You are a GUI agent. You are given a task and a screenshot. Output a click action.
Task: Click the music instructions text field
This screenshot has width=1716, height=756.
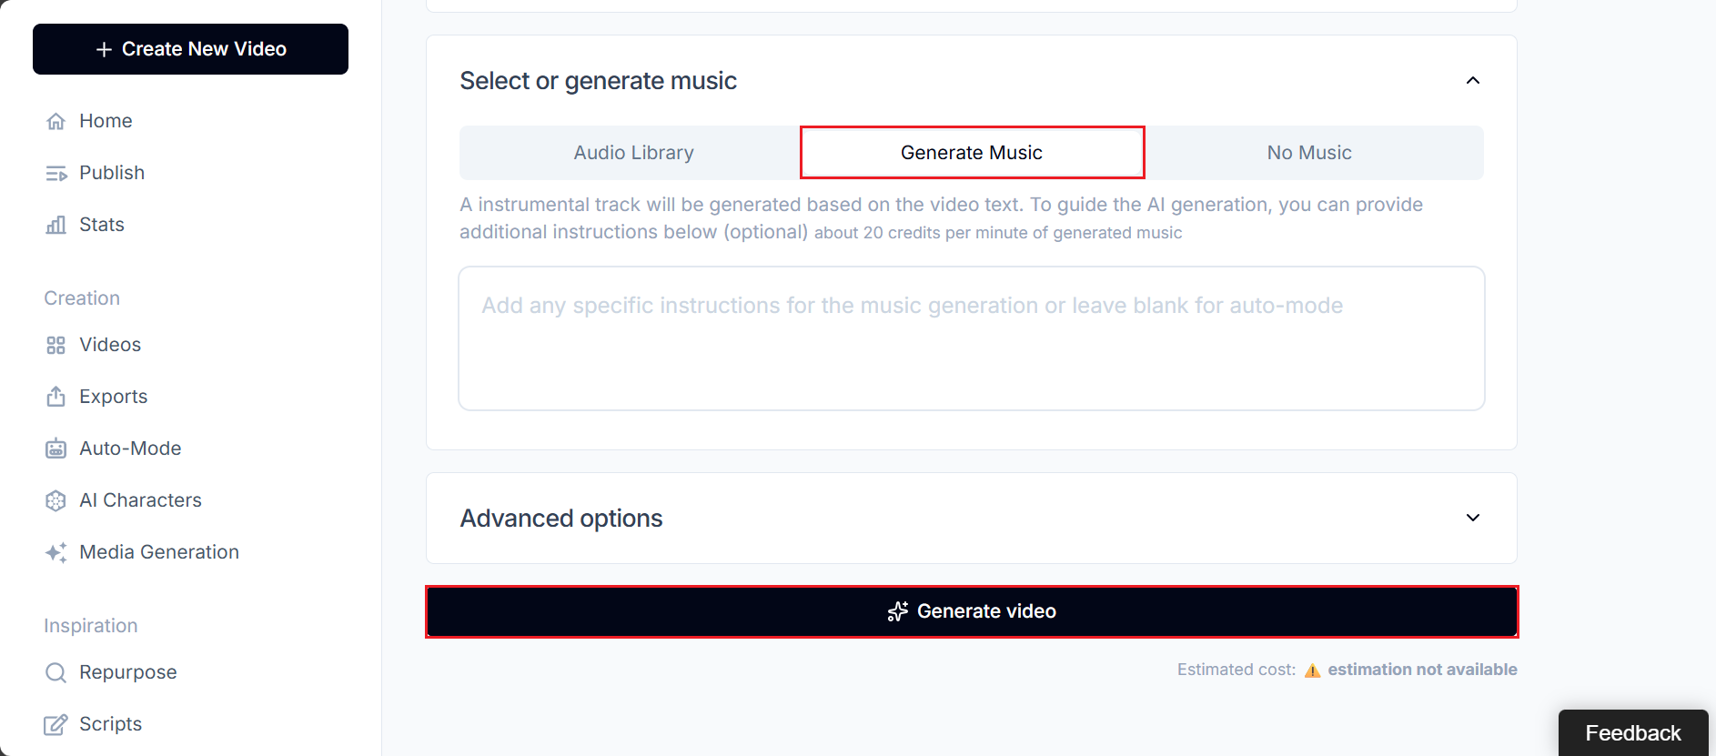click(971, 338)
